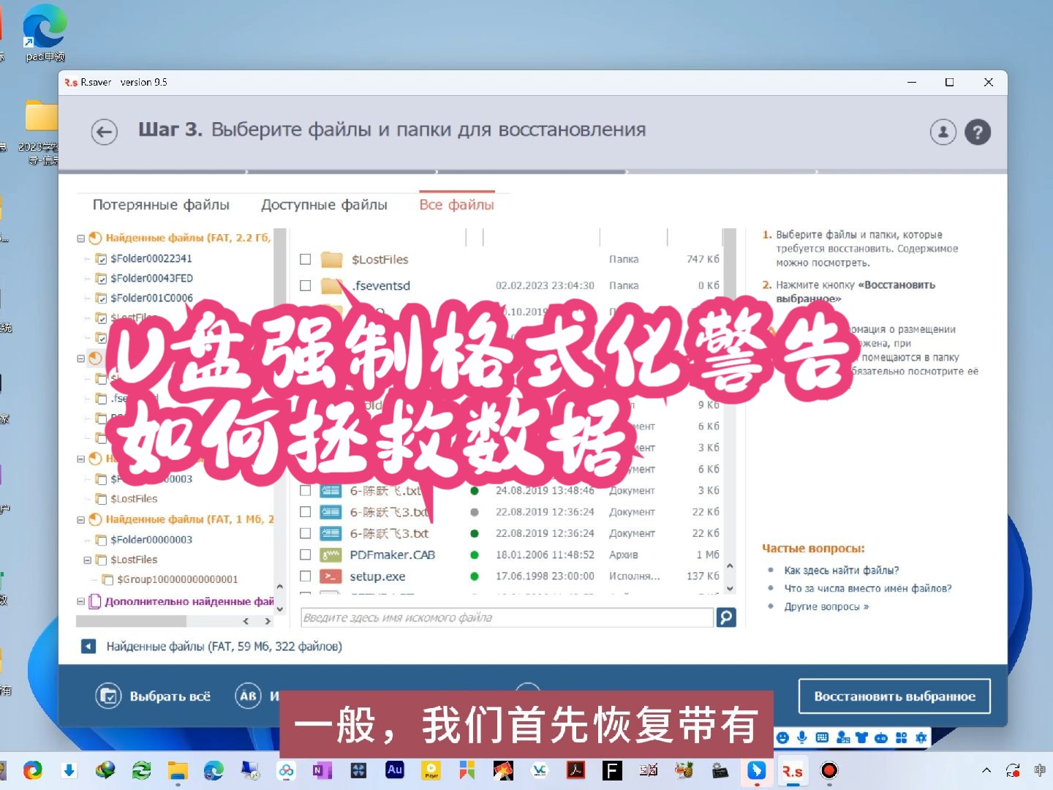Check the $LostFiles folder checkbox
The width and height of the screenshot is (1053, 790).
305,259
